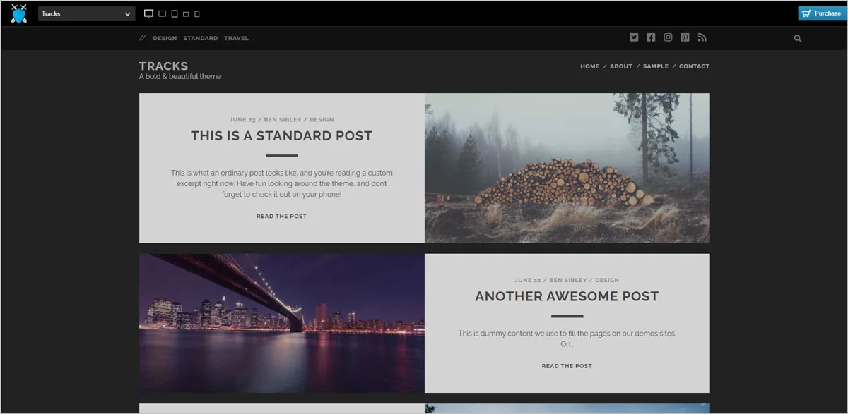Visit the Facebook page icon

pos(651,37)
